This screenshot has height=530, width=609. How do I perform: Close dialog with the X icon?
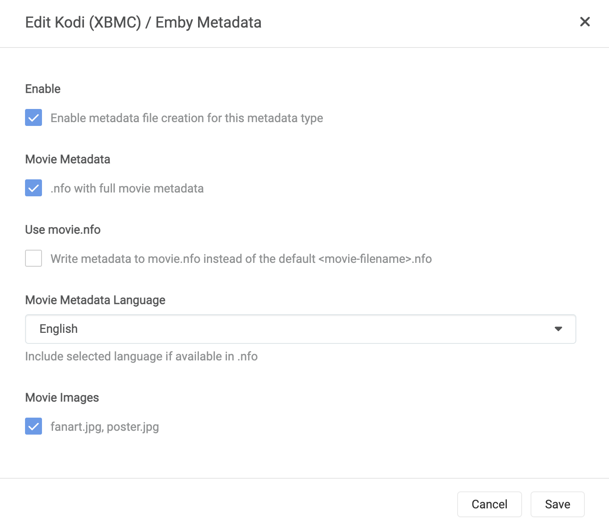[x=585, y=22]
